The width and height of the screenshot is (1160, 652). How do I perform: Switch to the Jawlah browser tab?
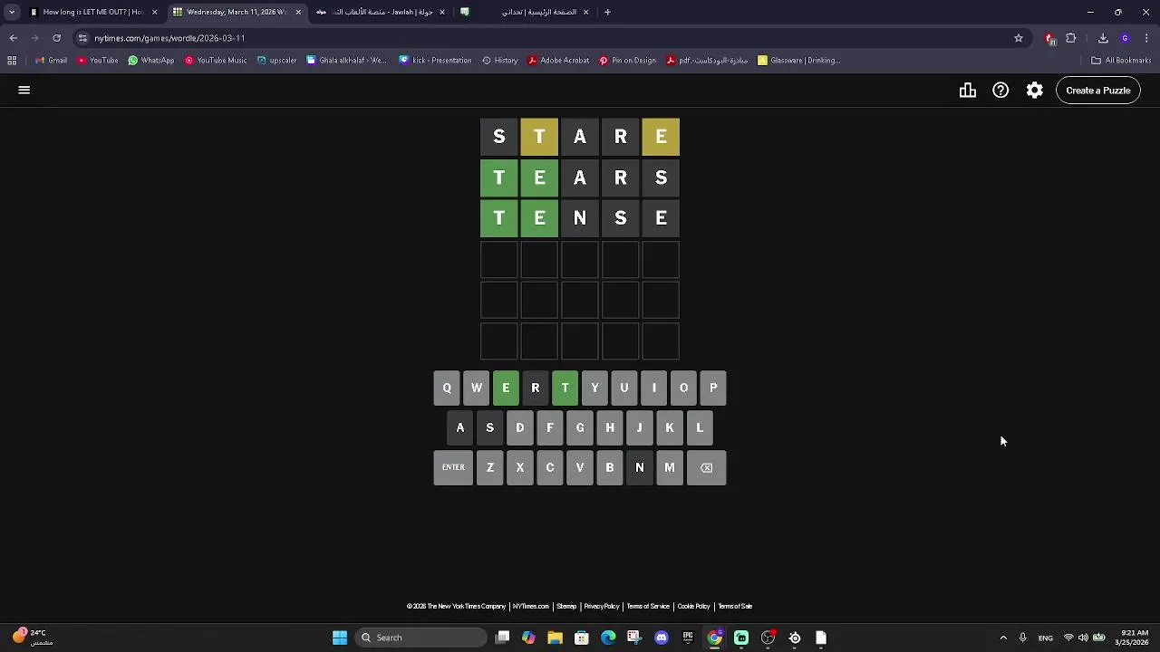pyautogui.click(x=380, y=12)
